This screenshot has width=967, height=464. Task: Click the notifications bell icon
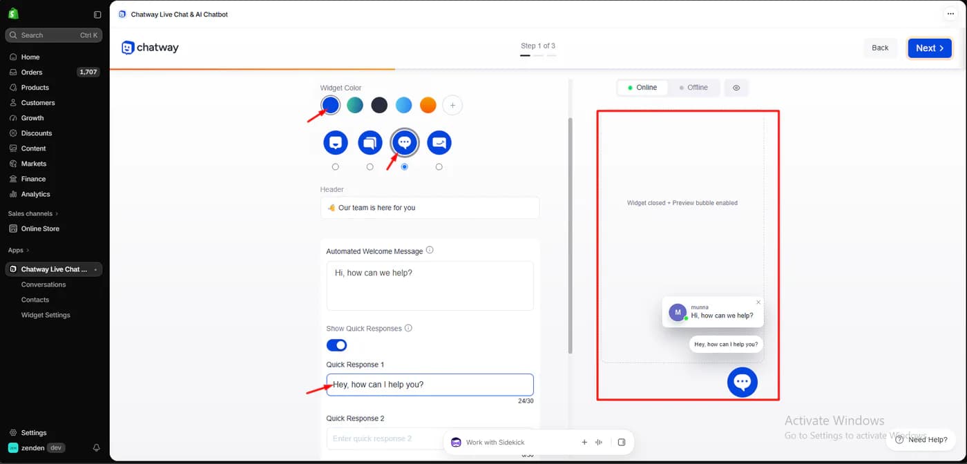tap(96, 448)
